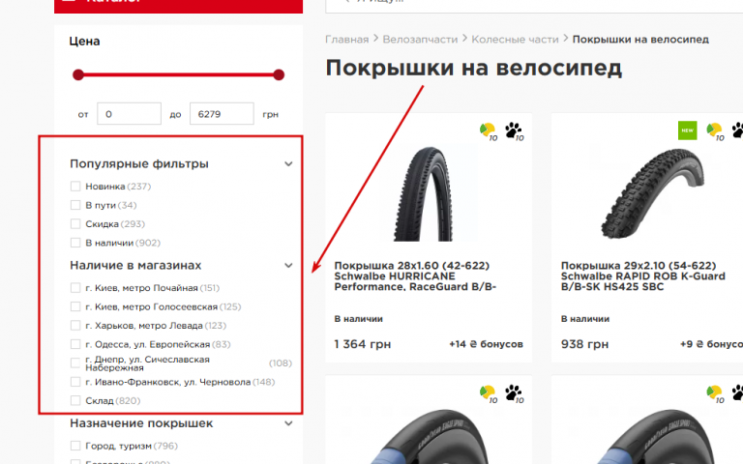Check Ивано-Франковск, ул. Черновола store
Image resolution: width=743 pixels, height=464 pixels.
click(75, 382)
